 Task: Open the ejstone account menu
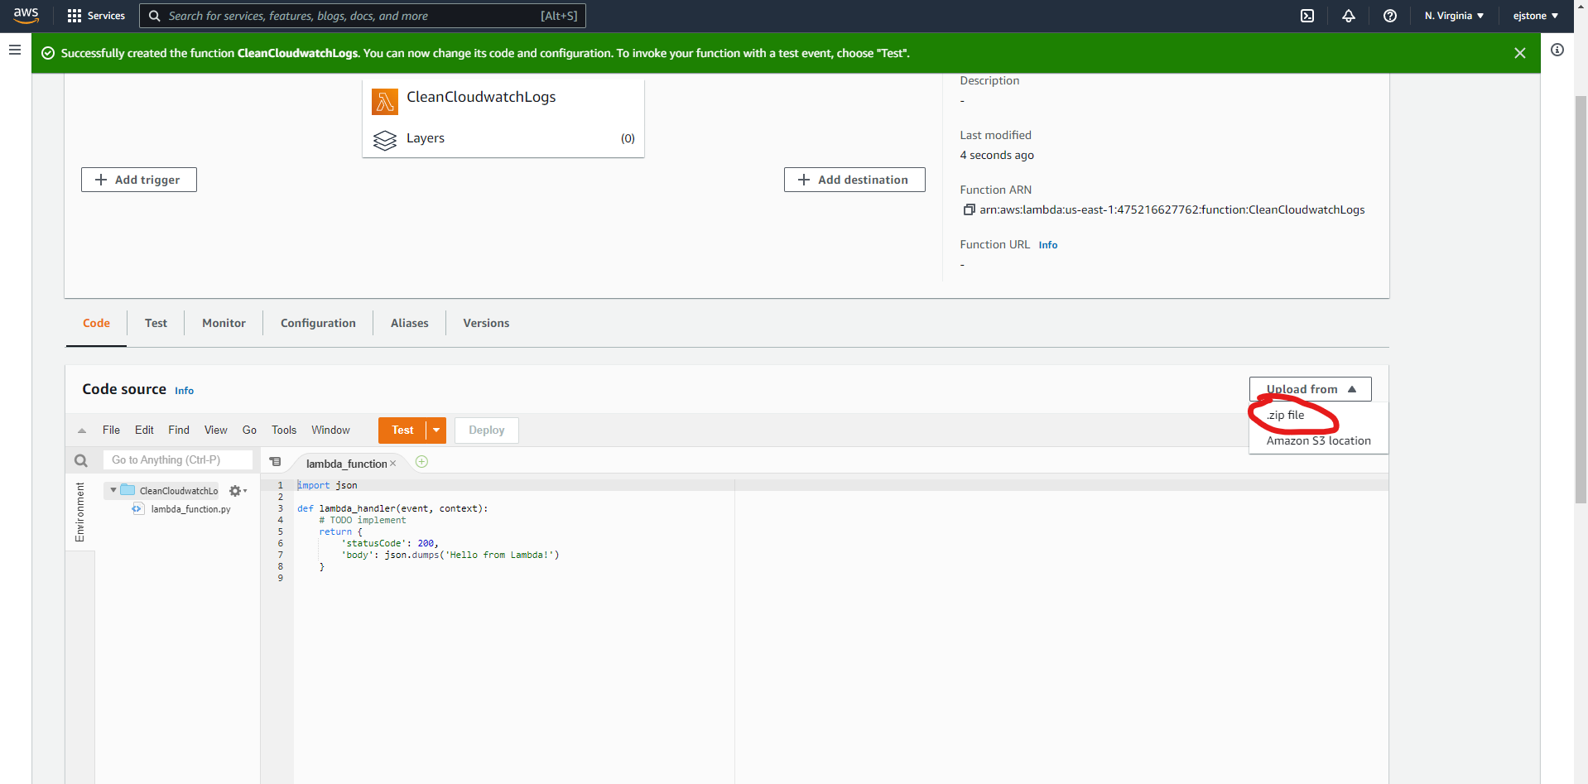(1536, 16)
